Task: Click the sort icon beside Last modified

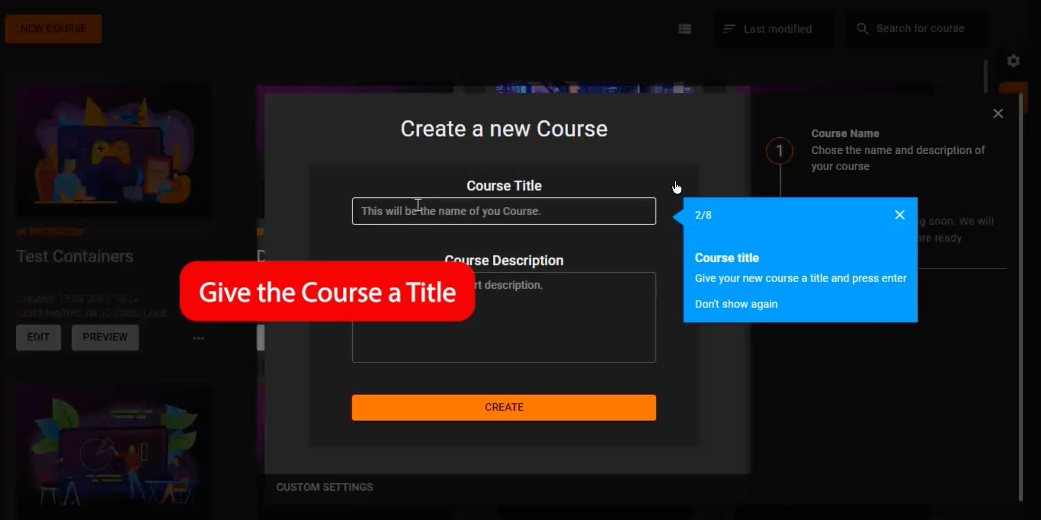Action: click(729, 28)
